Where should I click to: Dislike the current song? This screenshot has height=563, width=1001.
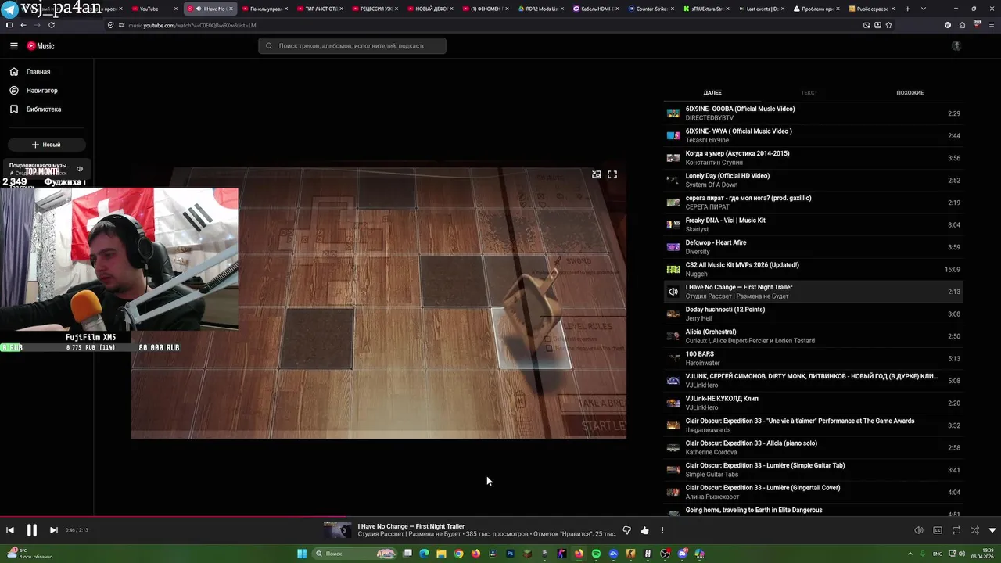(626, 530)
